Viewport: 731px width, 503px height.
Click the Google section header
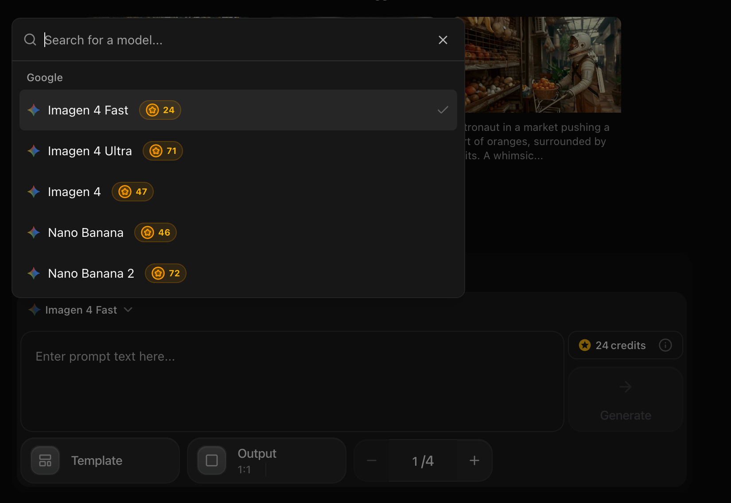pos(45,78)
